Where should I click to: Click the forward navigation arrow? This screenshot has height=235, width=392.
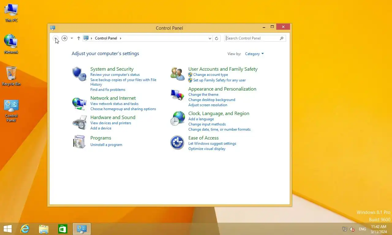64,38
